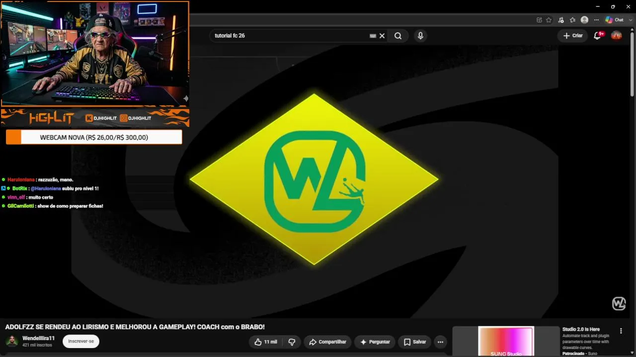This screenshot has height=357, width=636.
Task: Clear the search text with the X icon
Action: [382, 36]
